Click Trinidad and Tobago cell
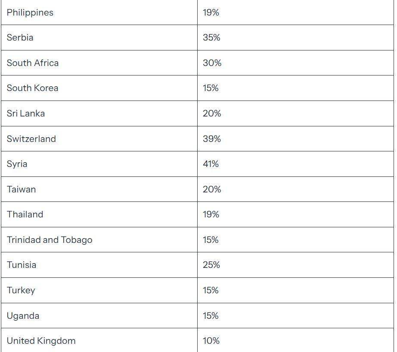This screenshot has width=397, height=352. click(x=99, y=240)
